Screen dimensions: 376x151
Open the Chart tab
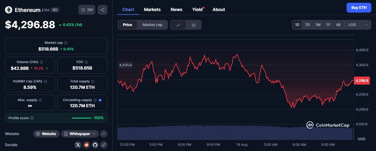point(128,9)
